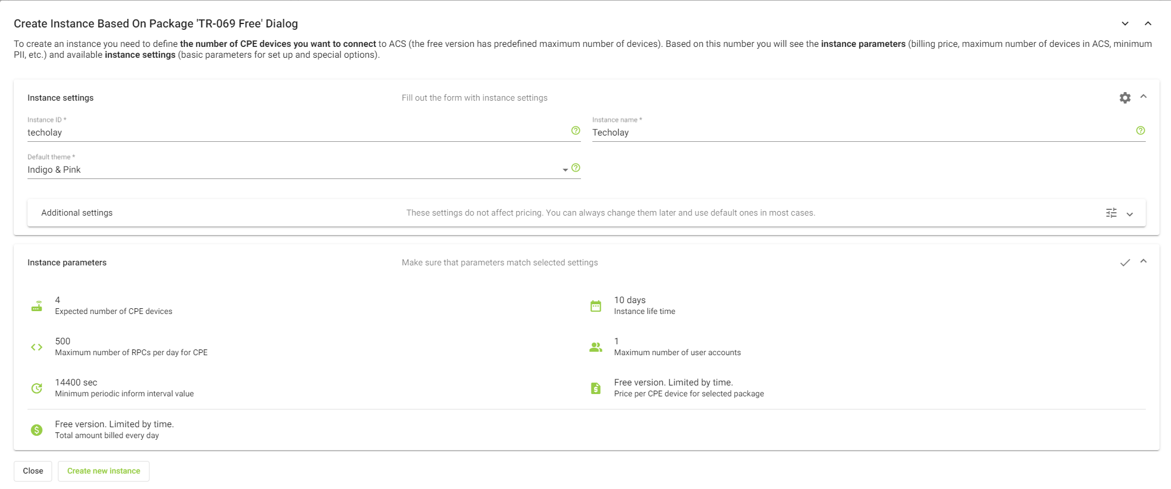The width and height of the screenshot is (1171, 489).
Task: Click 'Make sure that parameters match selected settings' text
Action: pos(500,263)
